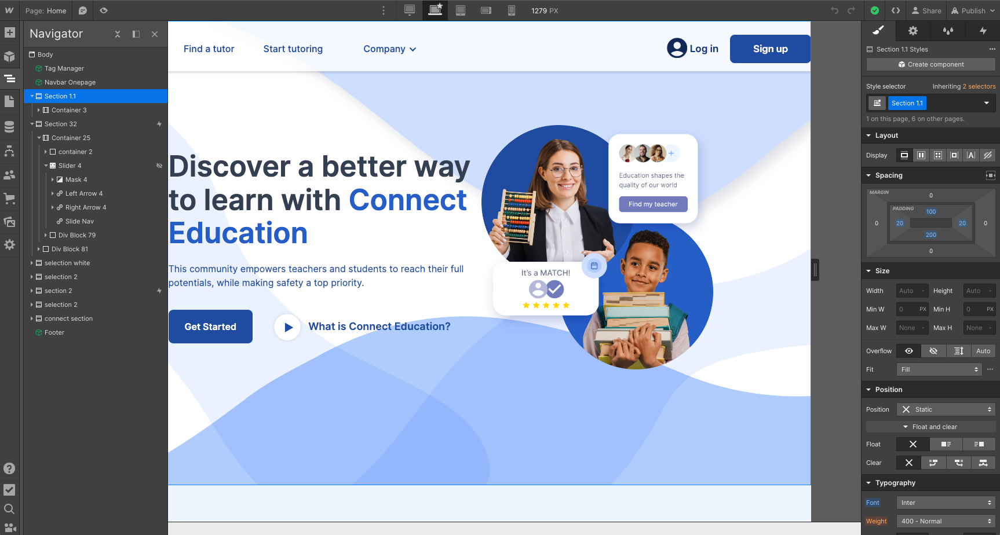Open the Publish dropdown
Image resolution: width=1000 pixels, height=535 pixels.
pyautogui.click(x=973, y=10)
